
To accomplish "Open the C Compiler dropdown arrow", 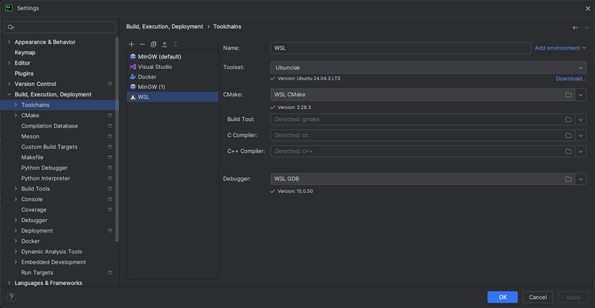I will (x=581, y=135).
